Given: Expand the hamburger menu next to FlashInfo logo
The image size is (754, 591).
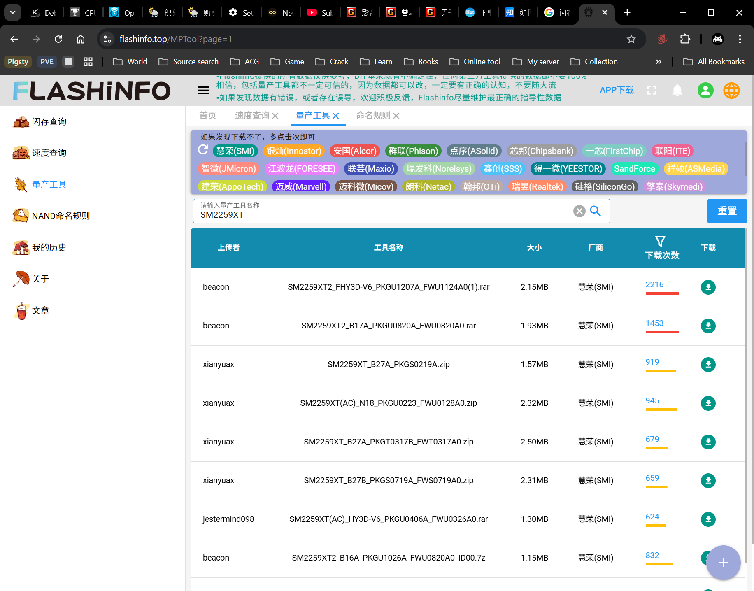Looking at the screenshot, I should [x=203, y=90].
